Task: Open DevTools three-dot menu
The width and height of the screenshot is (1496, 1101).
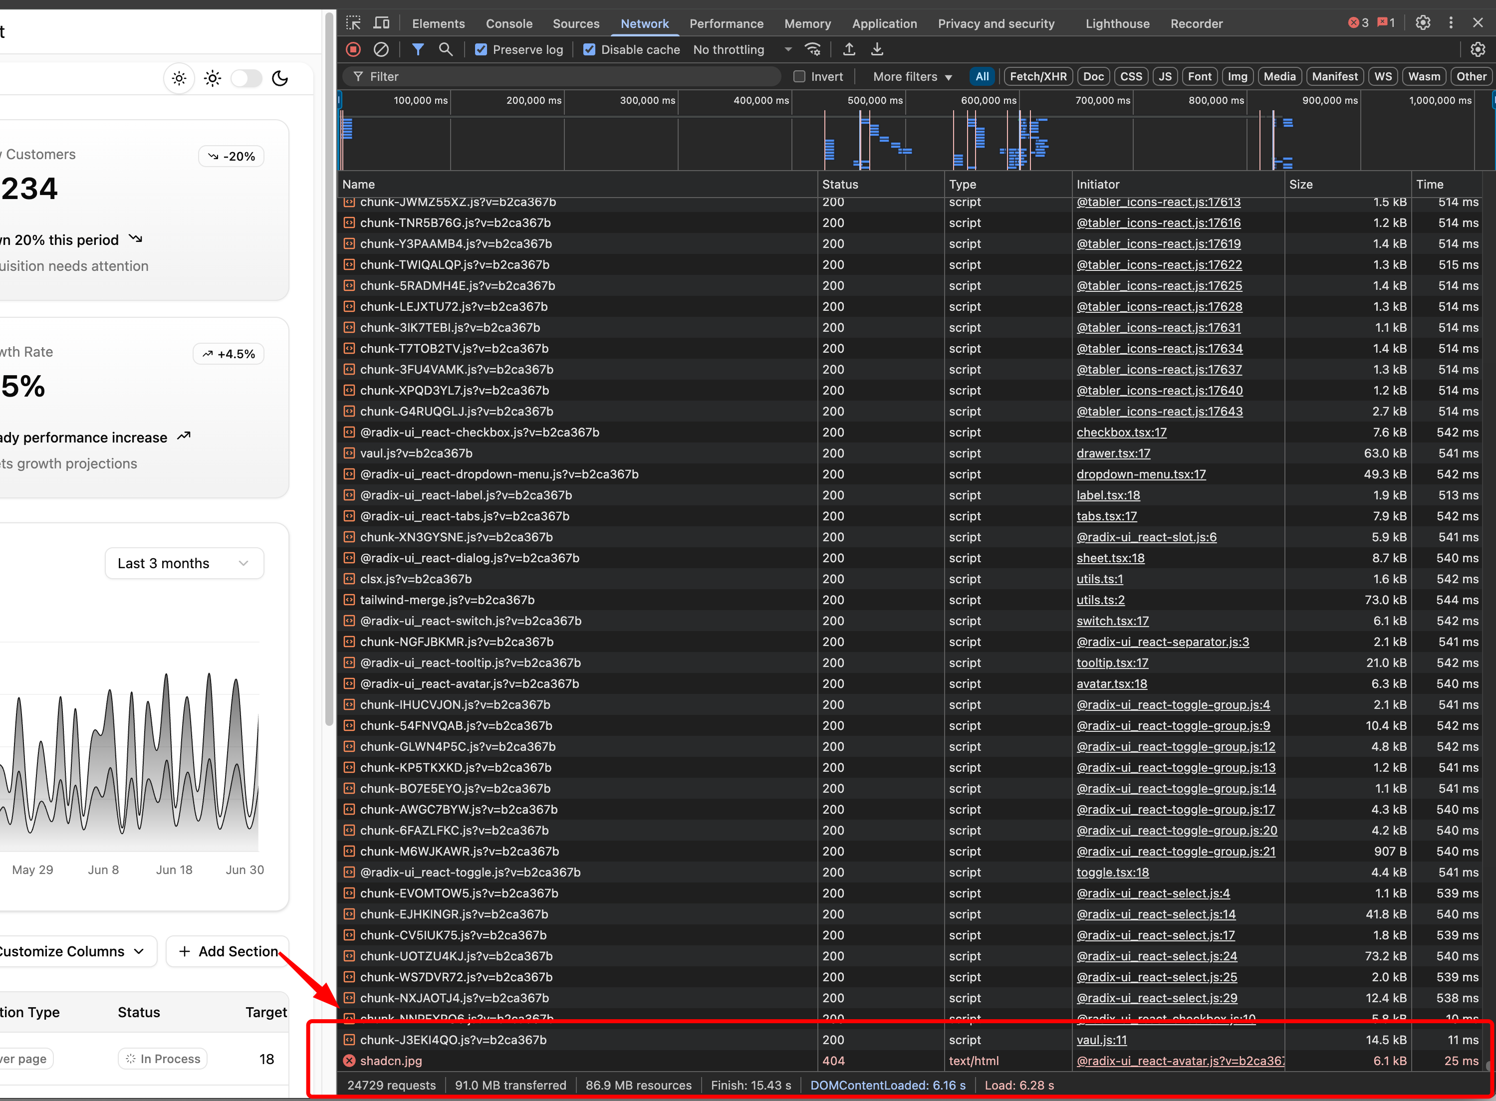Action: [1451, 22]
